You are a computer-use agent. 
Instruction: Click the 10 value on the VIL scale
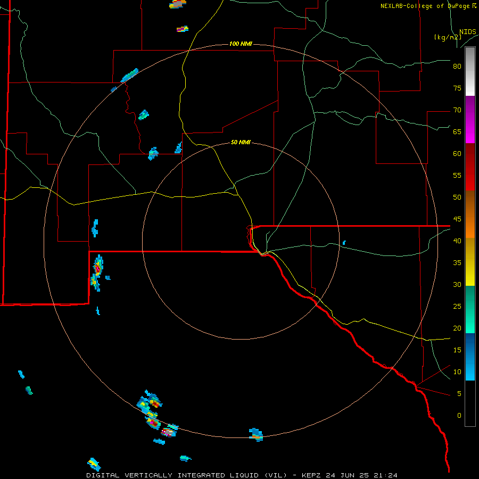pos(457,372)
